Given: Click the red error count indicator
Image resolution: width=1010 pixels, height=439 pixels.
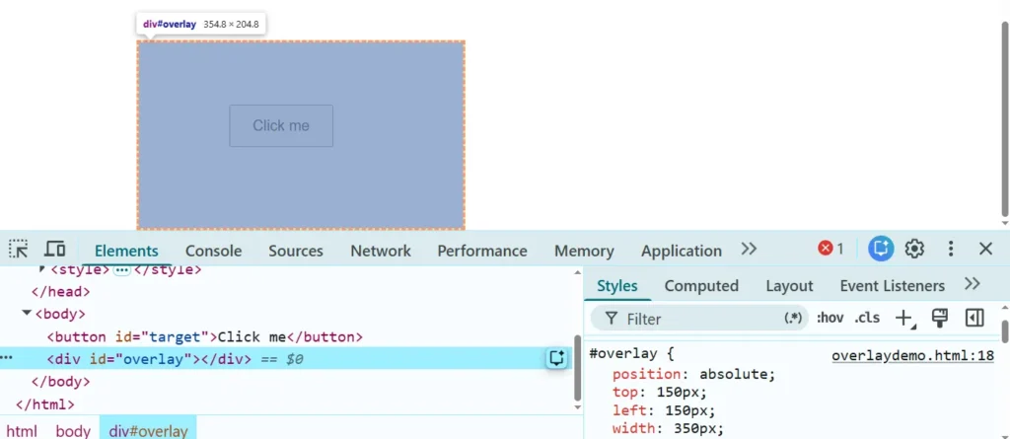Looking at the screenshot, I should point(830,249).
